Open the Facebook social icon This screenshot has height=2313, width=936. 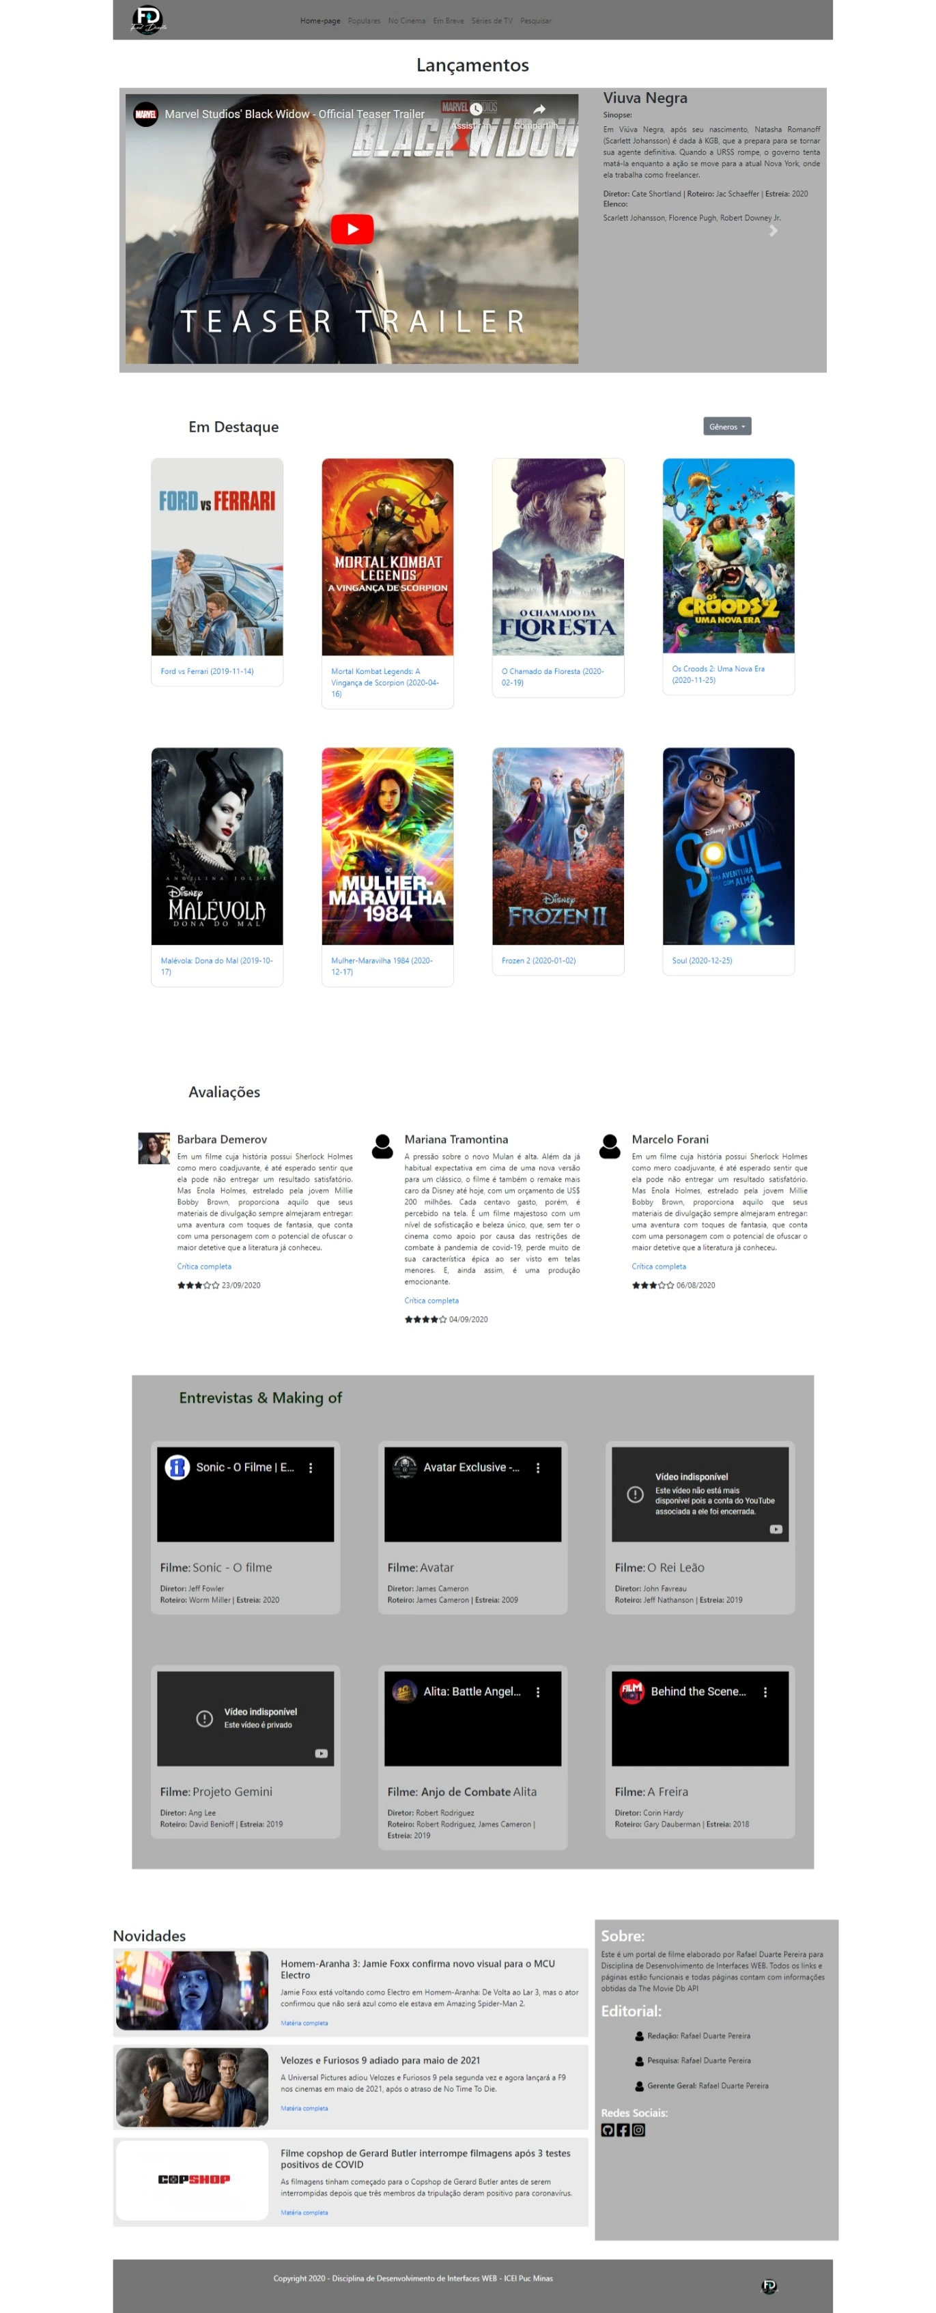tap(623, 2130)
